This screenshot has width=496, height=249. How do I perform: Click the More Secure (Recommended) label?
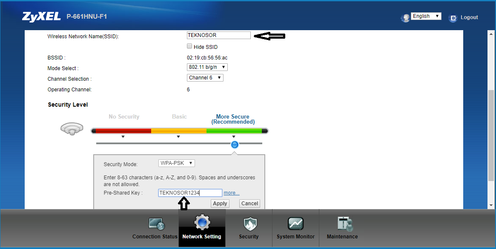tap(233, 119)
